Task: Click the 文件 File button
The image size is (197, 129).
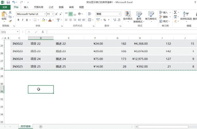Action: (x=5, y=7)
